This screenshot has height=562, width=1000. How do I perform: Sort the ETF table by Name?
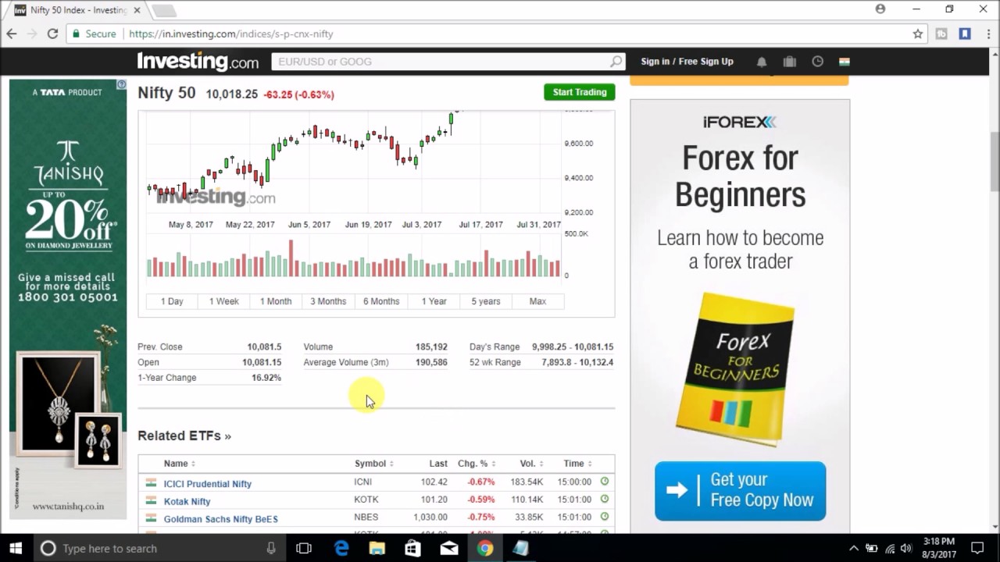click(180, 464)
